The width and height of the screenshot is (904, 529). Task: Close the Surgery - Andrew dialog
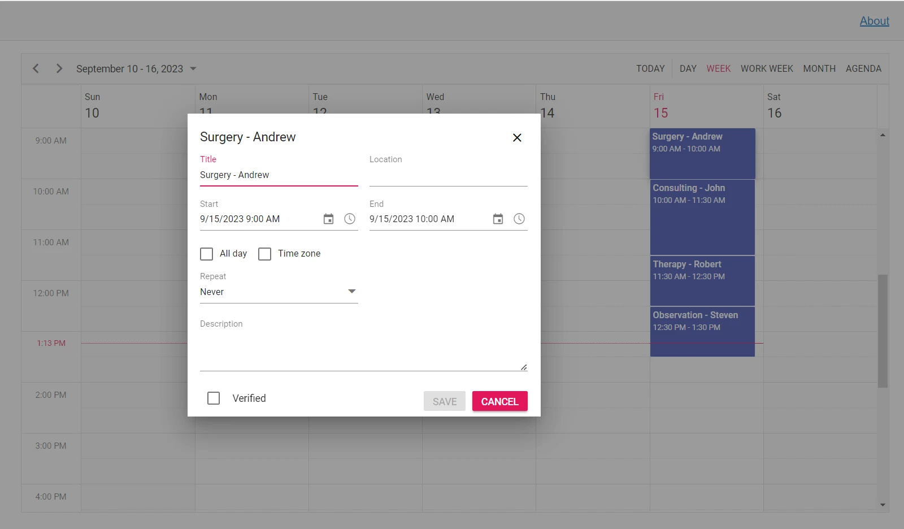(x=517, y=137)
